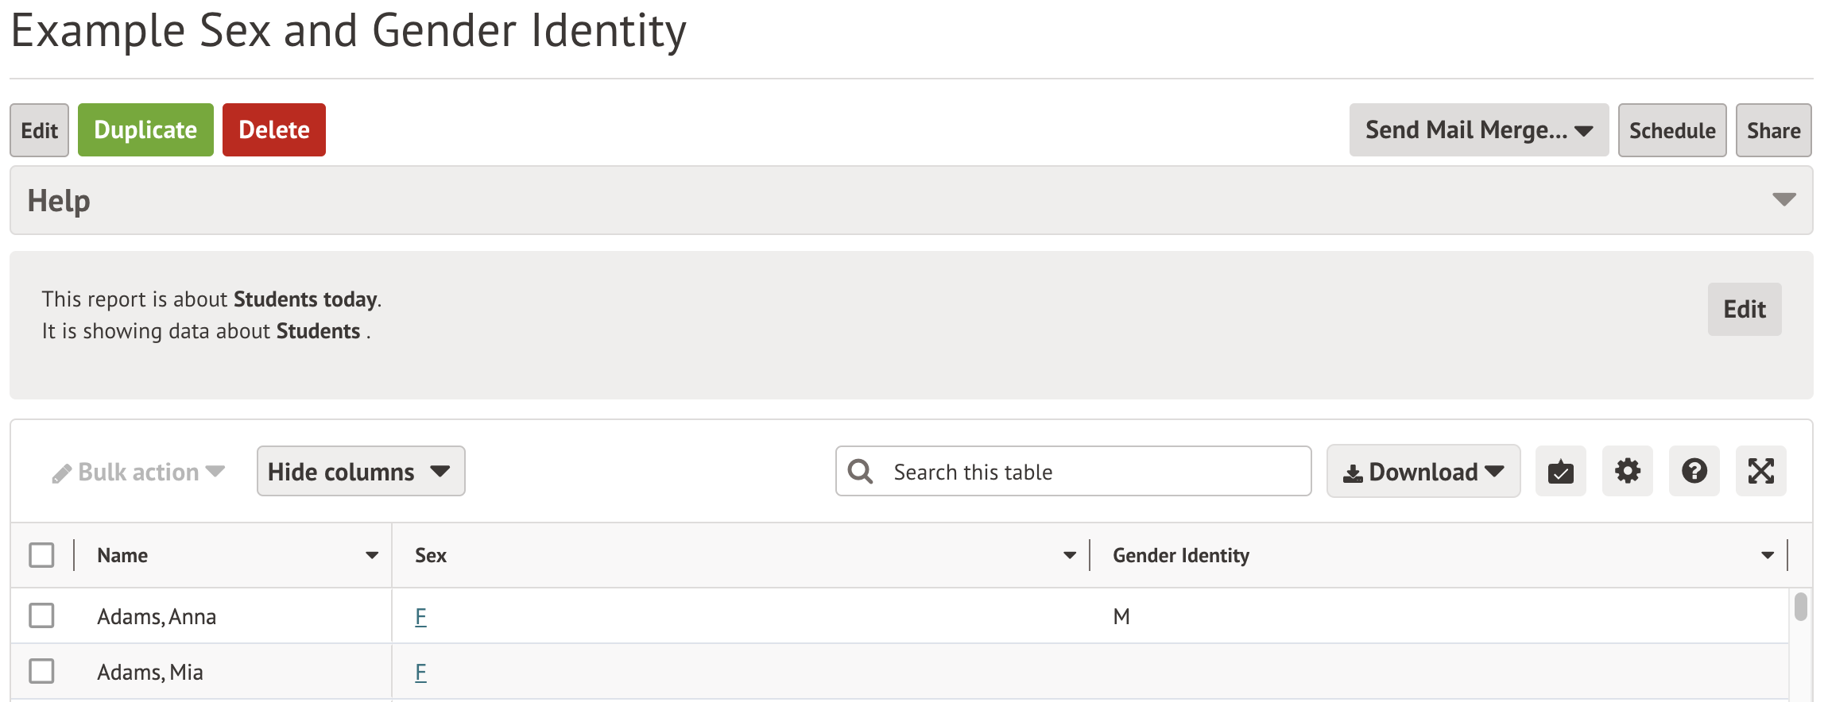The height and width of the screenshot is (702, 1828).
Task: Click Anna Adams' Sex value link F
Action: [420, 616]
